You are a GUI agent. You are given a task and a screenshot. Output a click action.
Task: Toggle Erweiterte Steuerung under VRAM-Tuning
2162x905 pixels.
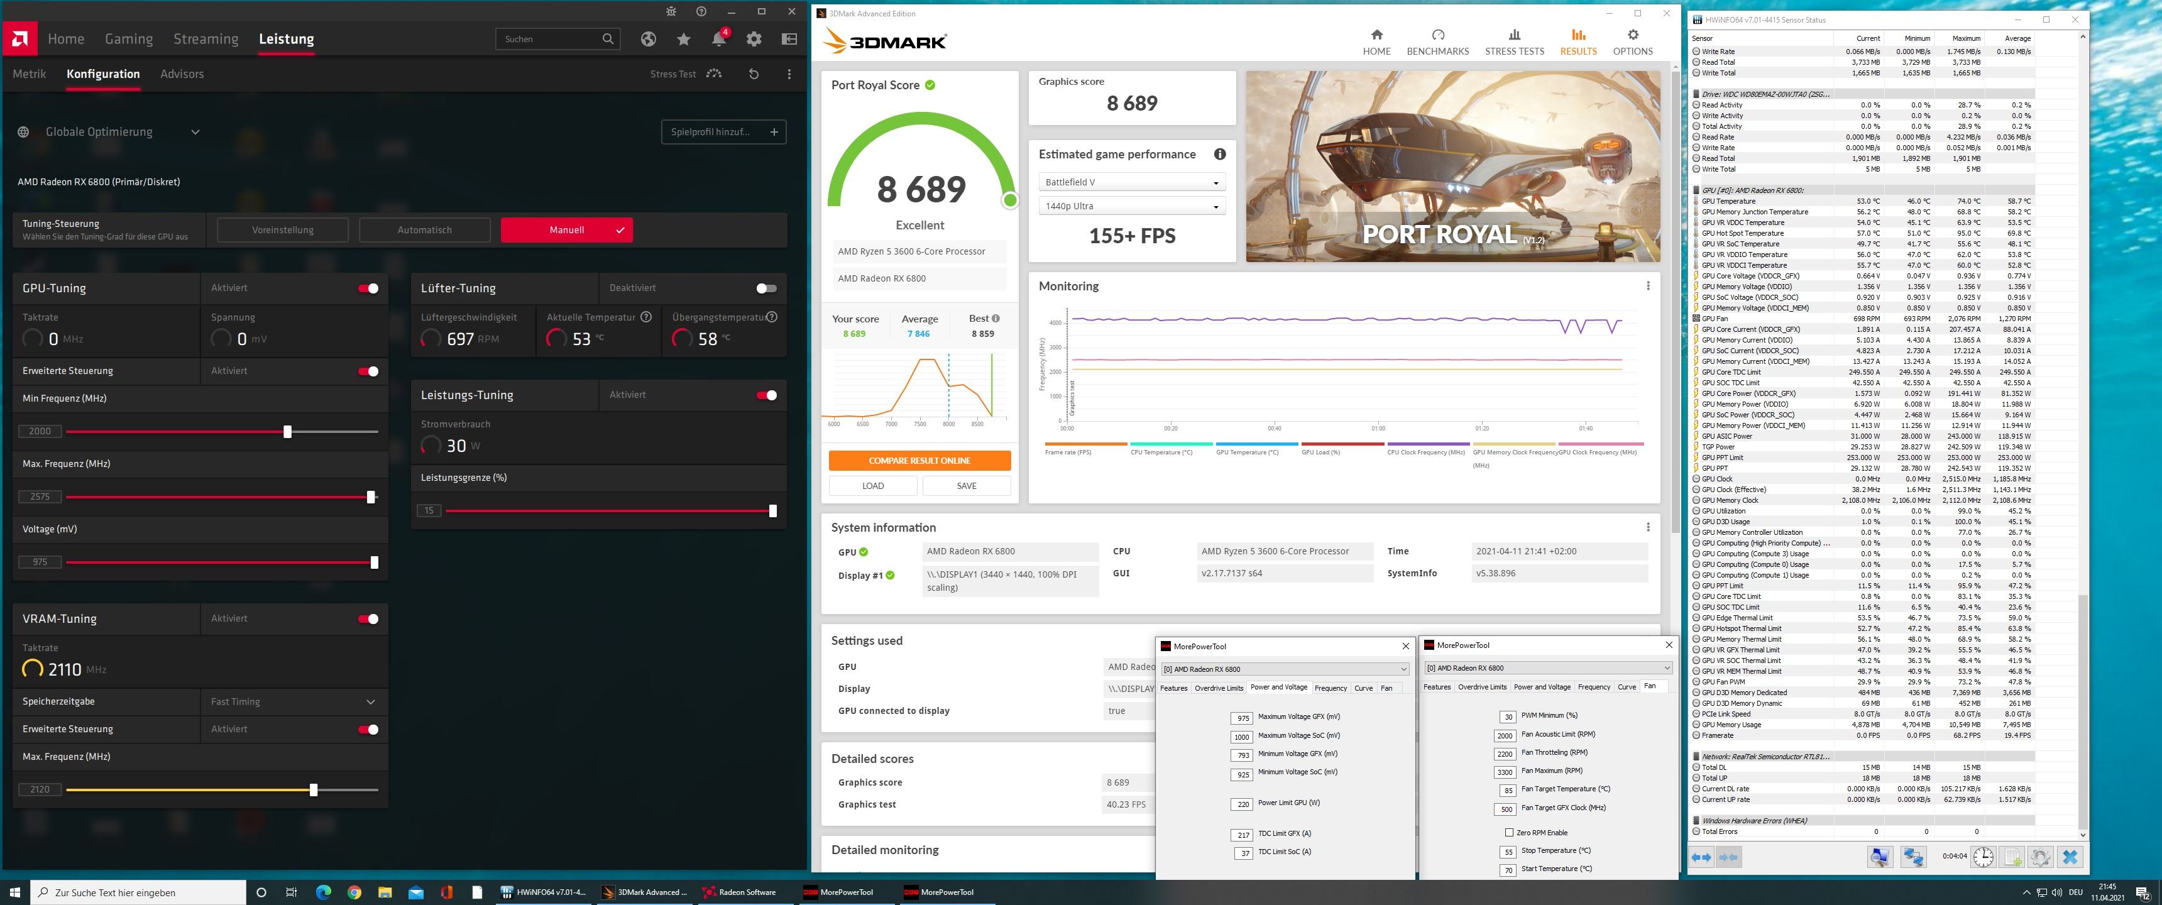pos(368,730)
